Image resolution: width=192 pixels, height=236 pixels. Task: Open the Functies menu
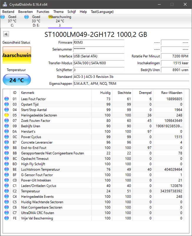coord(43,12)
